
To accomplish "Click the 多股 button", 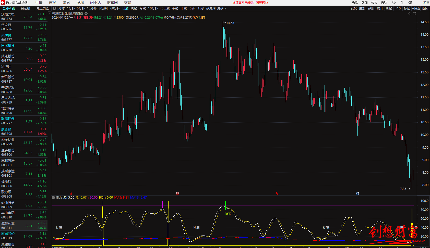I will point(371,8).
